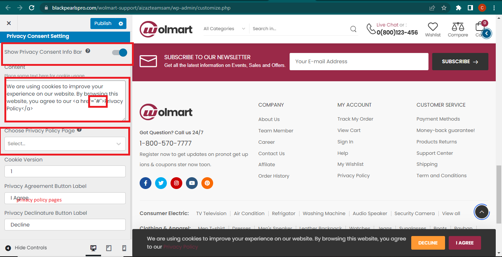The width and height of the screenshot is (502, 257).
Task: Open help tooltip next to Show Privacy Consent Info Bar
Action: (88, 51)
